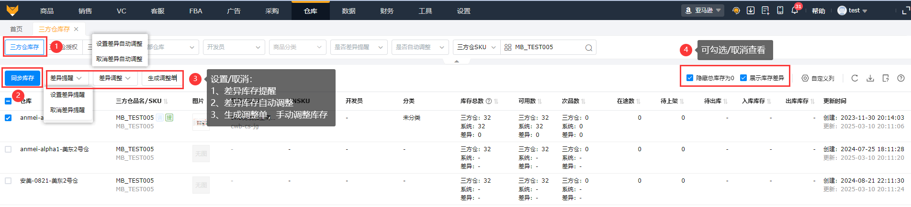The width and height of the screenshot is (911, 207).
Task: Sort by 在途数 column
Action: [639, 101]
